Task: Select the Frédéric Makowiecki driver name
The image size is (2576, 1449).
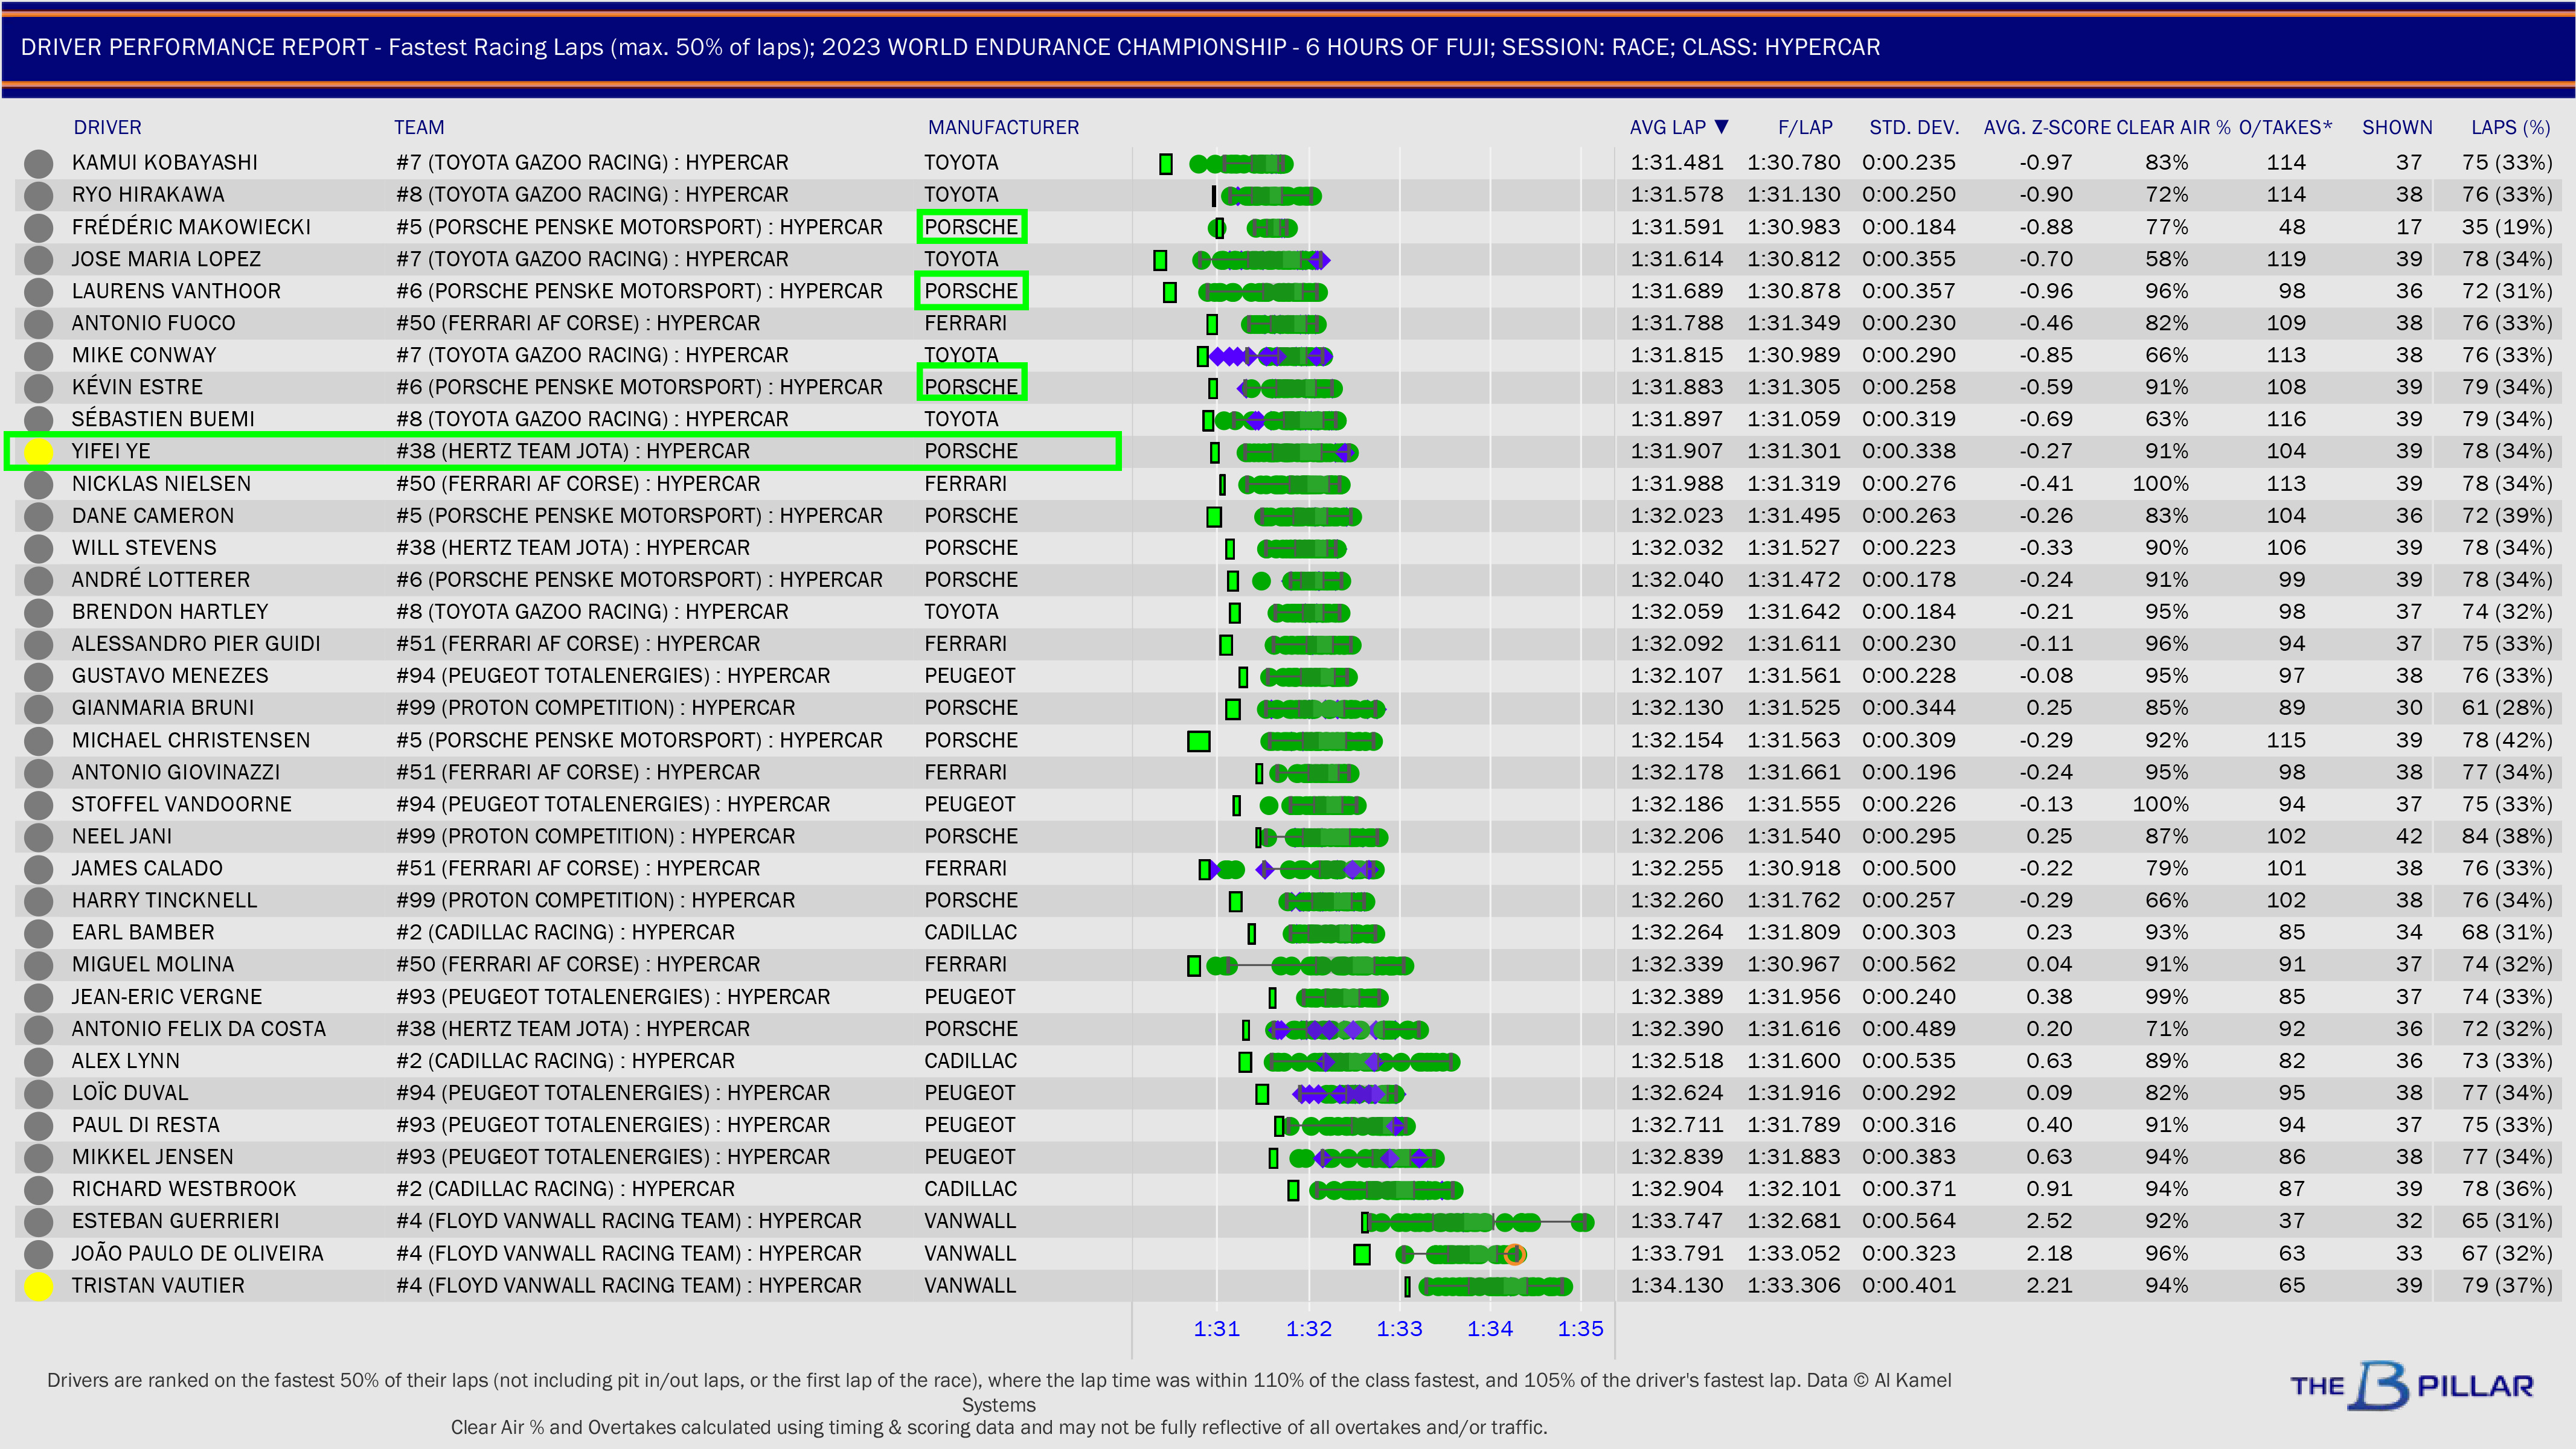Action: coord(191,227)
